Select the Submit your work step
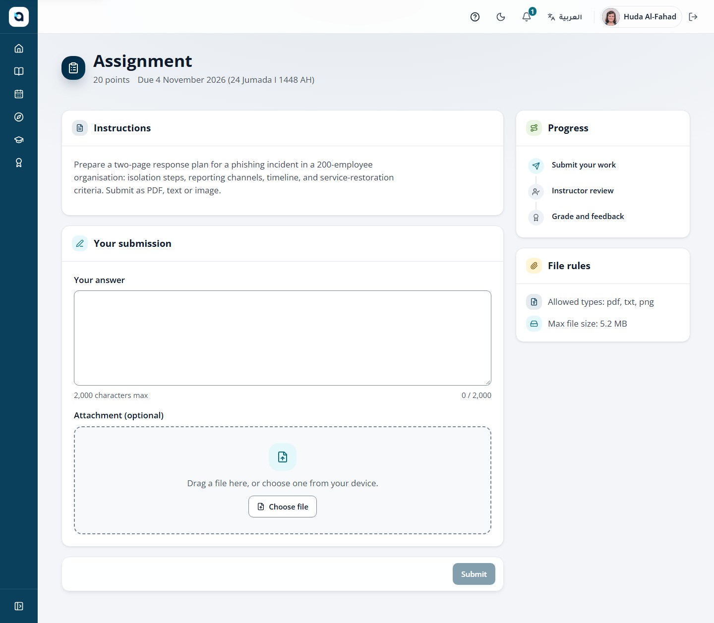This screenshot has width=714, height=623. click(584, 165)
